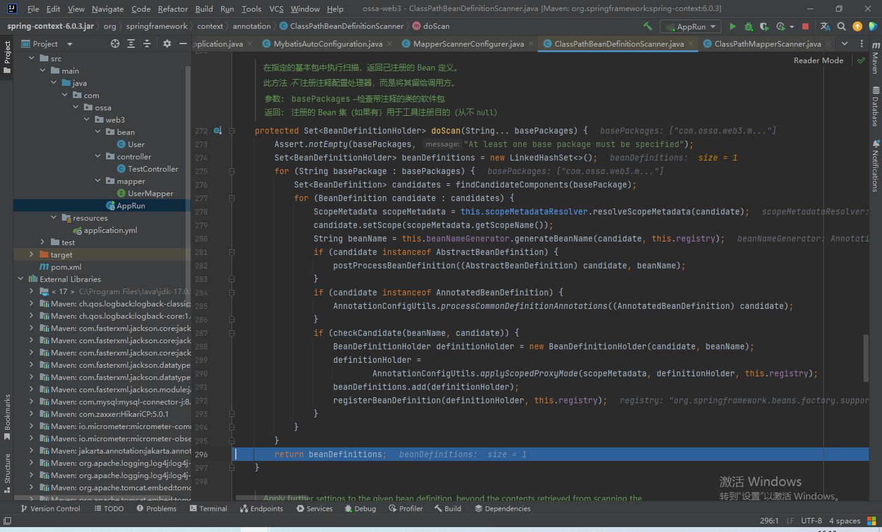Collapse External Libraries node
882x532 pixels.
pos(21,279)
